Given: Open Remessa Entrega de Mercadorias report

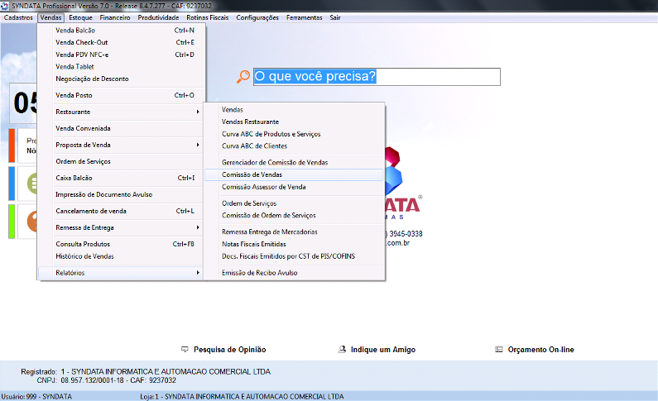Looking at the screenshot, I should 294,232.
